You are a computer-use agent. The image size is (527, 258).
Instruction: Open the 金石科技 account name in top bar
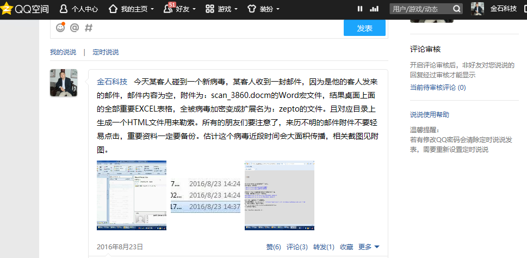pyautogui.click(x=503, y=9)
